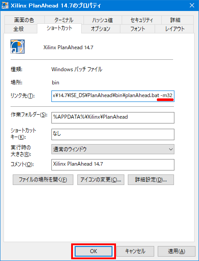Screen dimensions: 199x261
Task: Click the 場所 value 'bin'
Action: pyautogui.click(x=55, y=83)
